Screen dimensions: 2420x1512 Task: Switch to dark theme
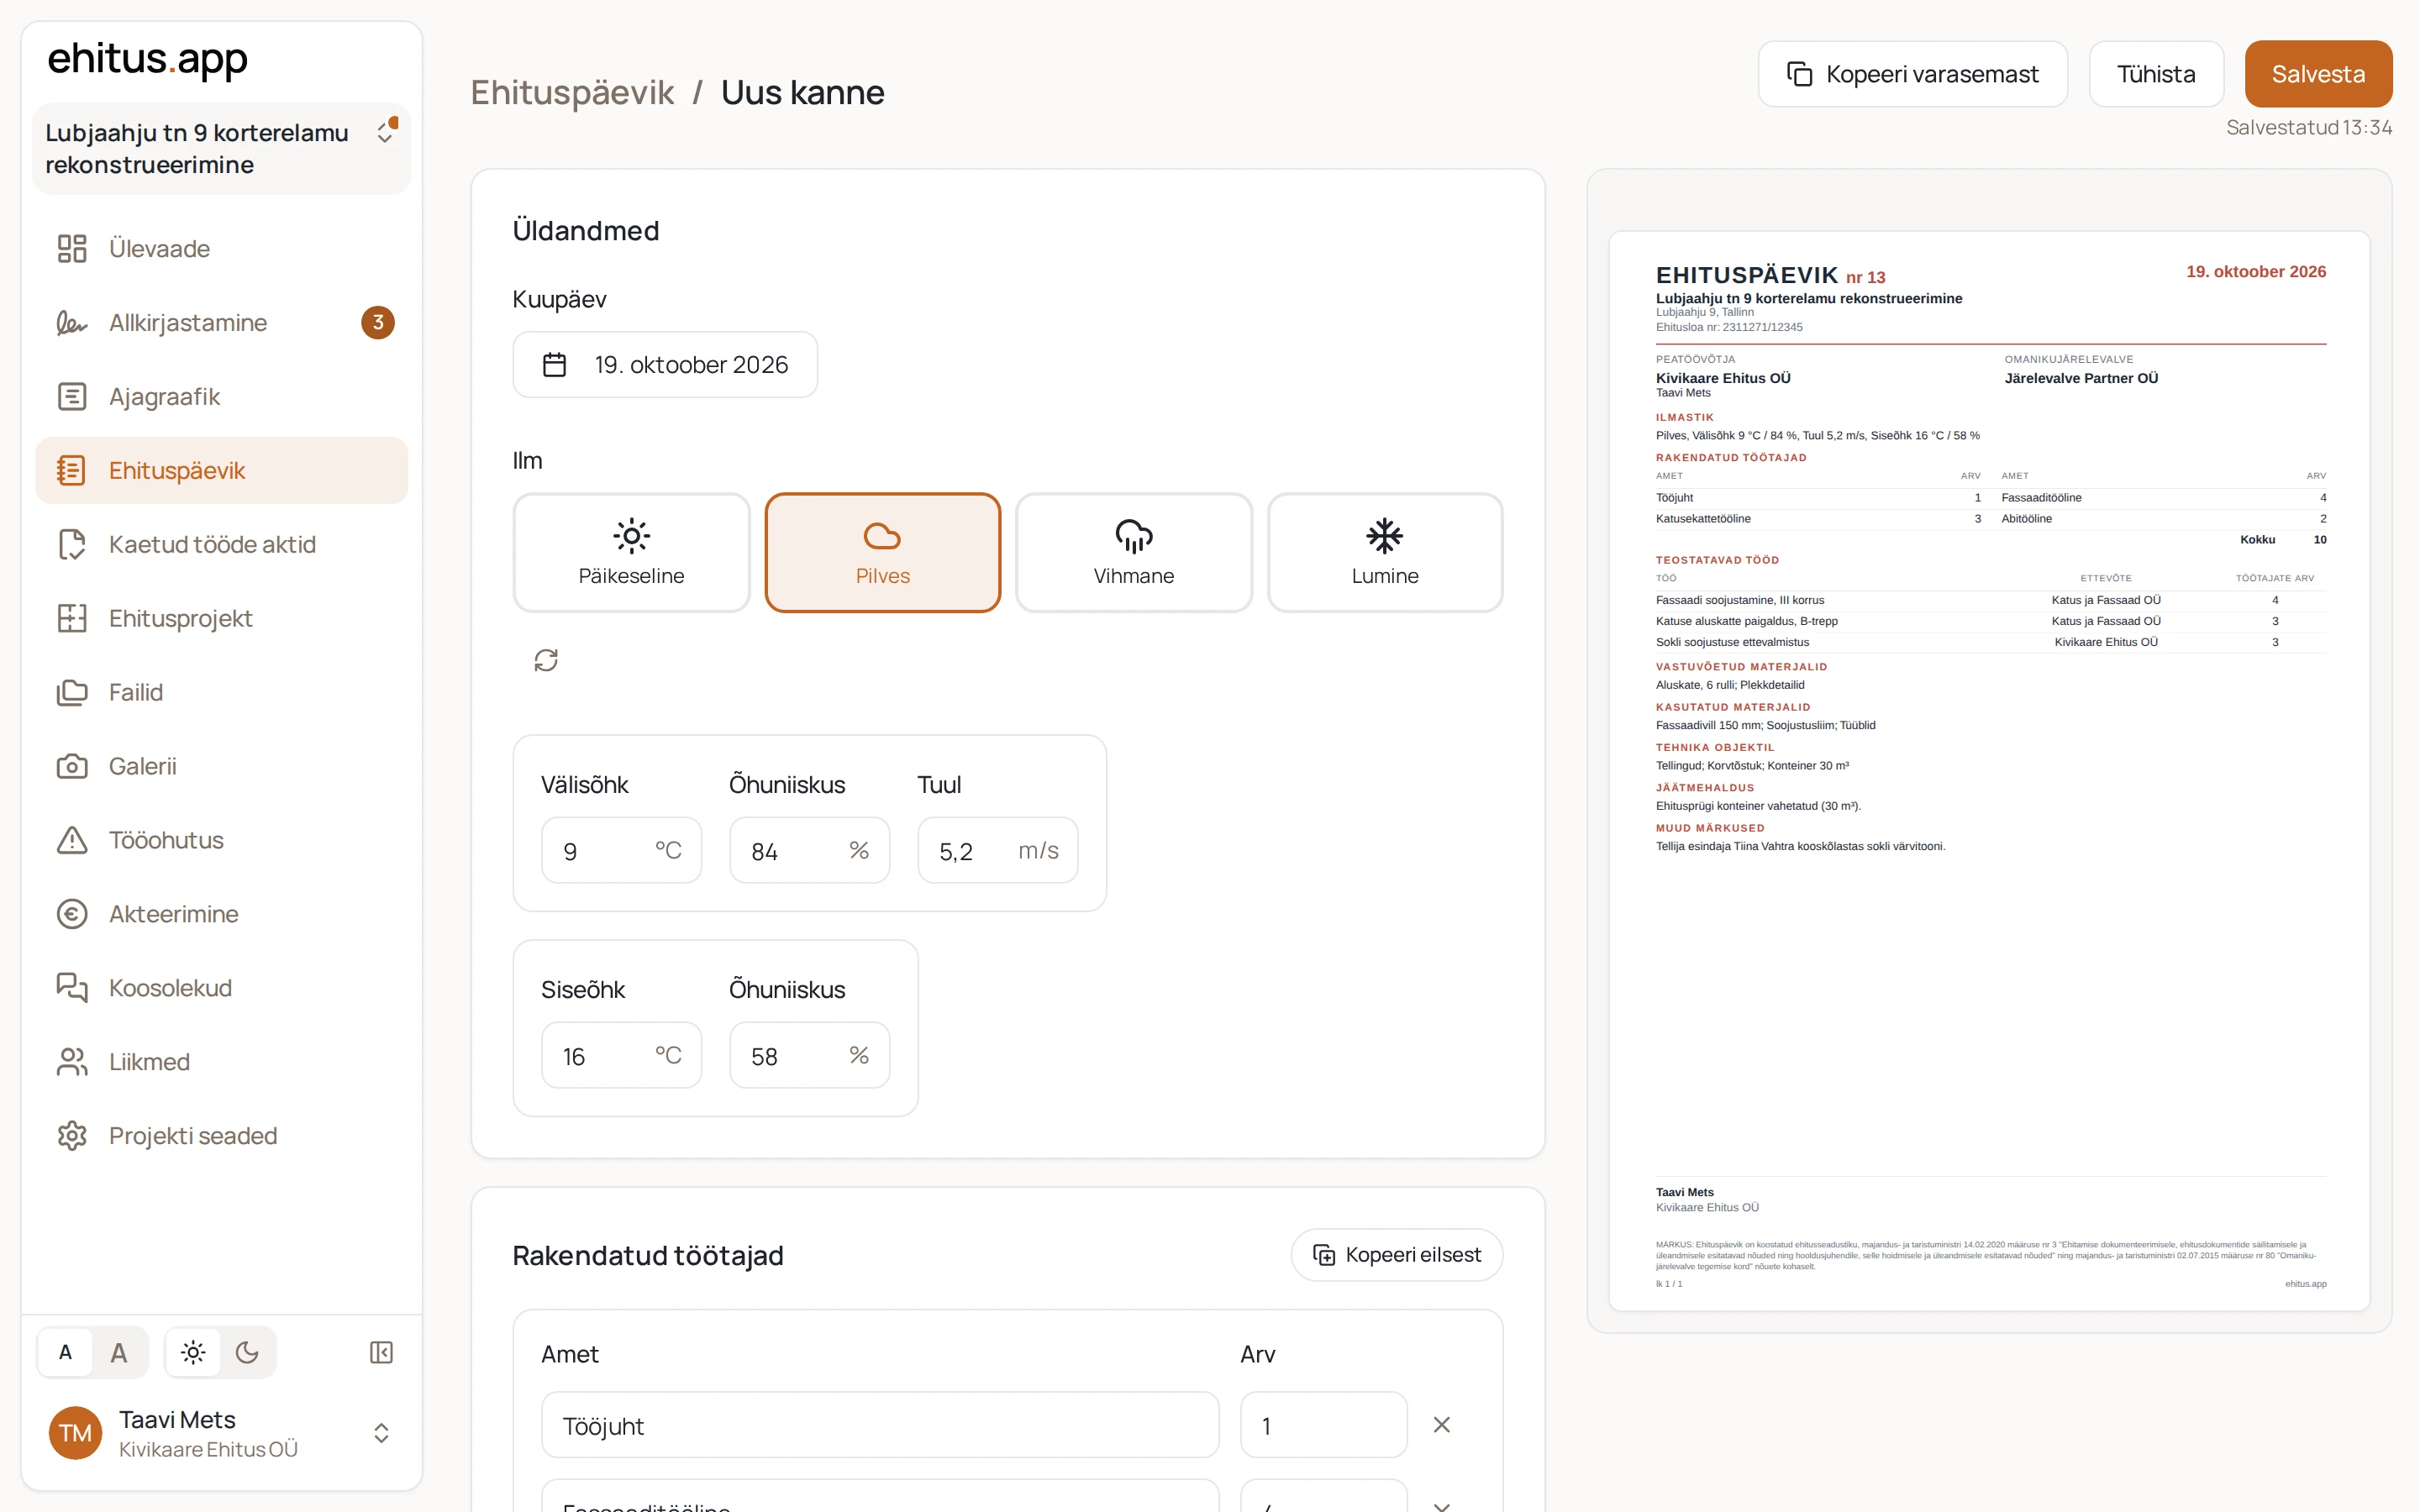(247, 1352)
